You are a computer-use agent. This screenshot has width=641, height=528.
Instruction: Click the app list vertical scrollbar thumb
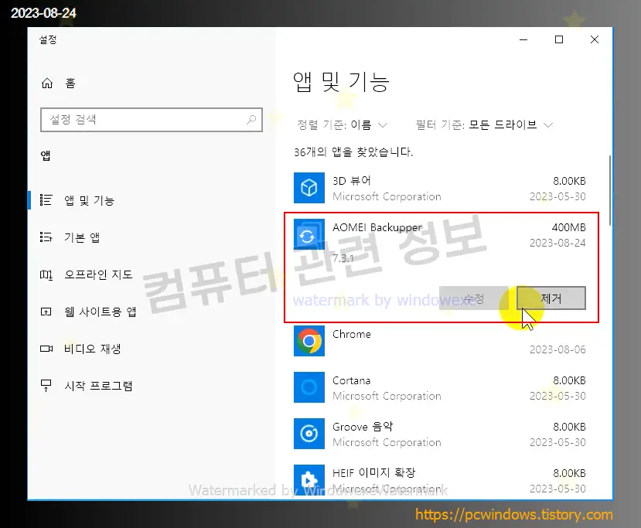[610, 190]
